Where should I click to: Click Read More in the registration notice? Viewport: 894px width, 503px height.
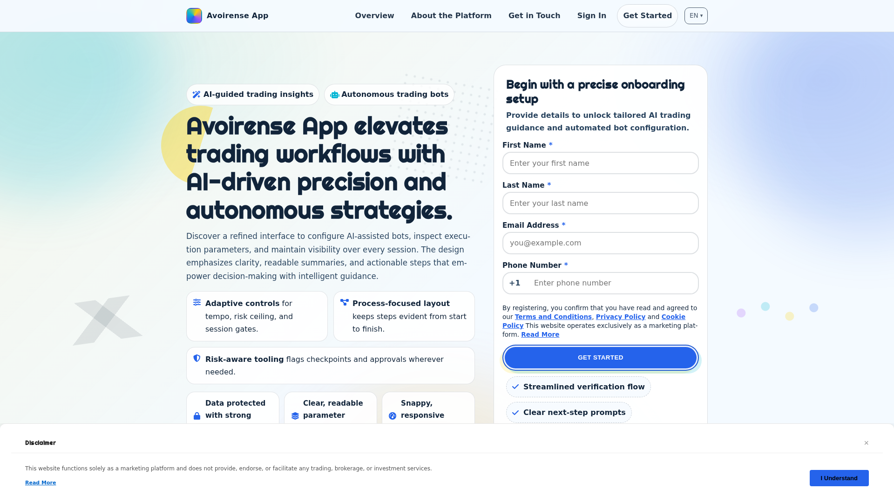540,334
